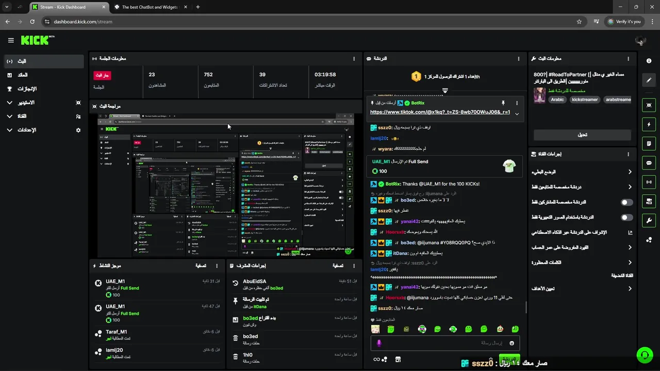Click the wrench icon in right toolbar

[x=649, y=221]
